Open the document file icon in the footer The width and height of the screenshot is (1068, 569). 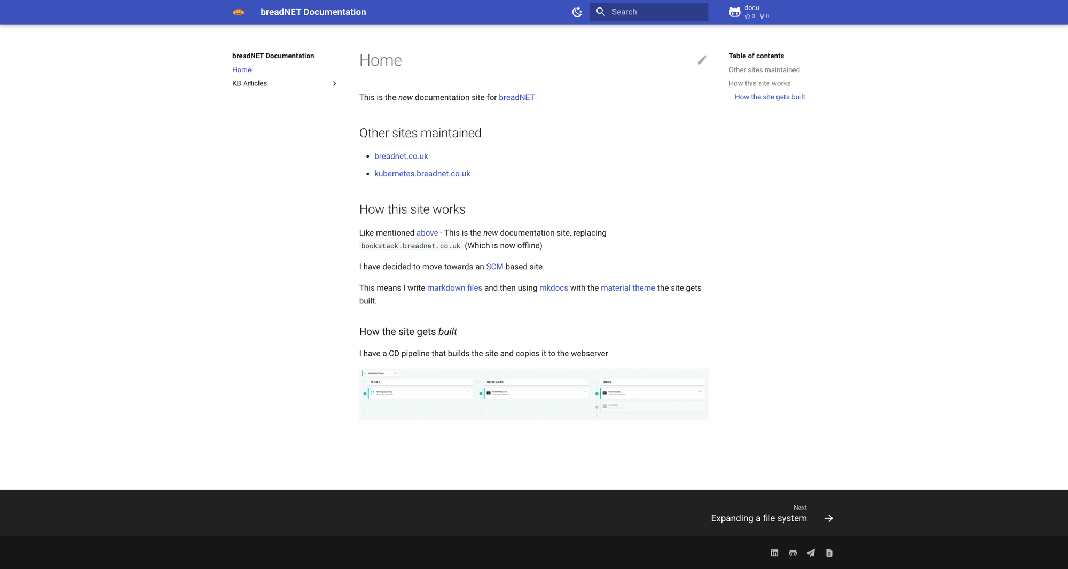click(x=829, y=553)
